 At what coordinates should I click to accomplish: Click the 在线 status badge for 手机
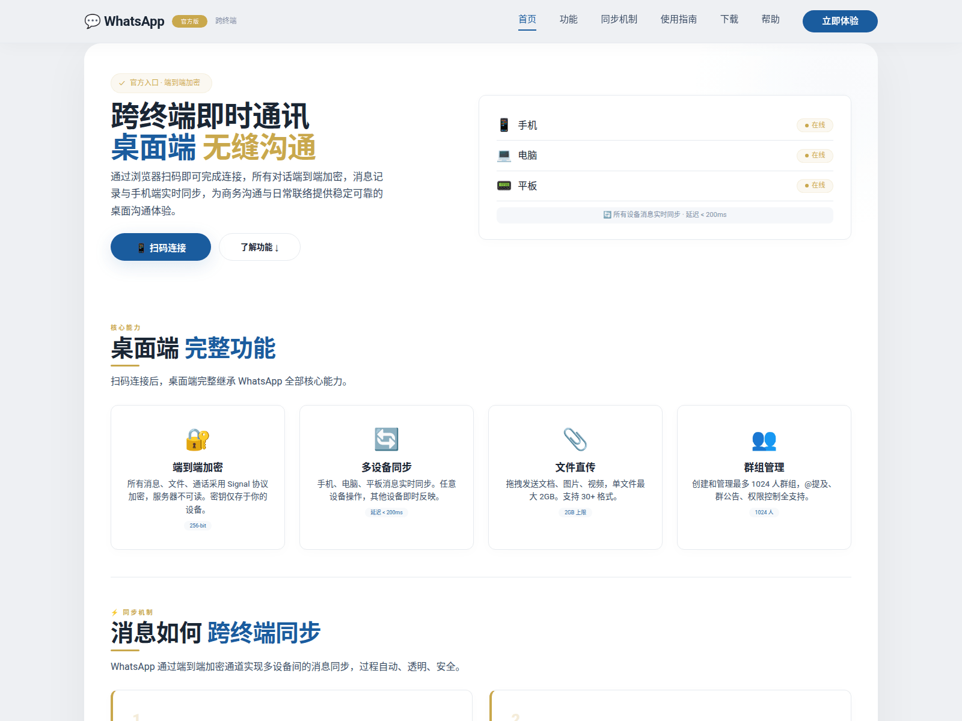click(x=815, y=125)
